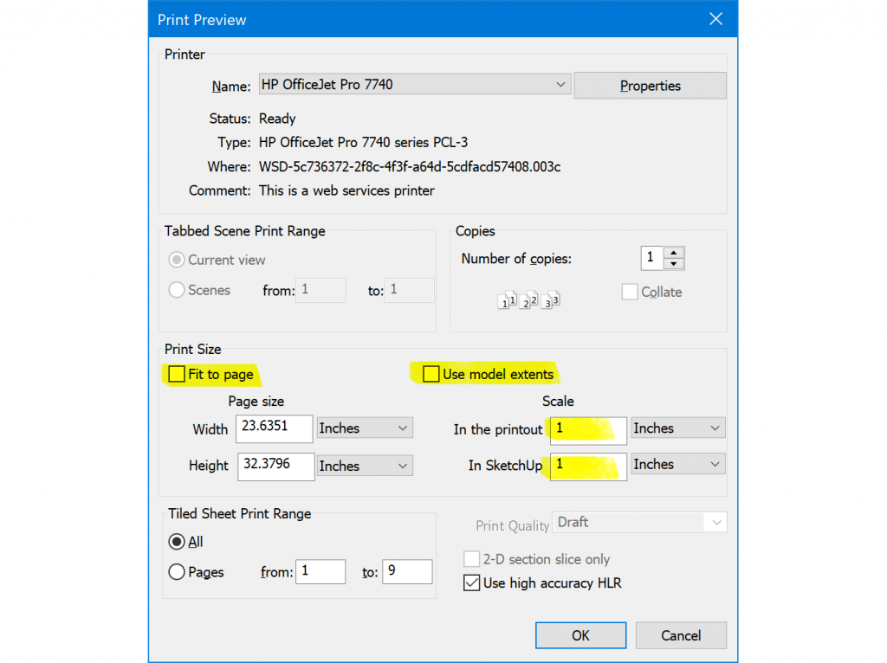
Task: Close the Print Preview dialog
Action: 715,19
